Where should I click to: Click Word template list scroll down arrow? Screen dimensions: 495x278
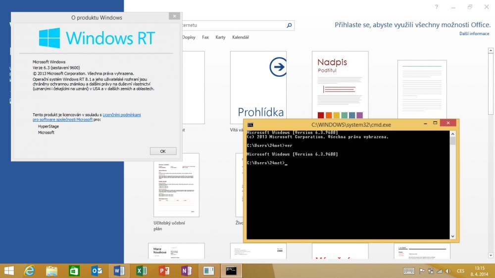pos(491,255)
